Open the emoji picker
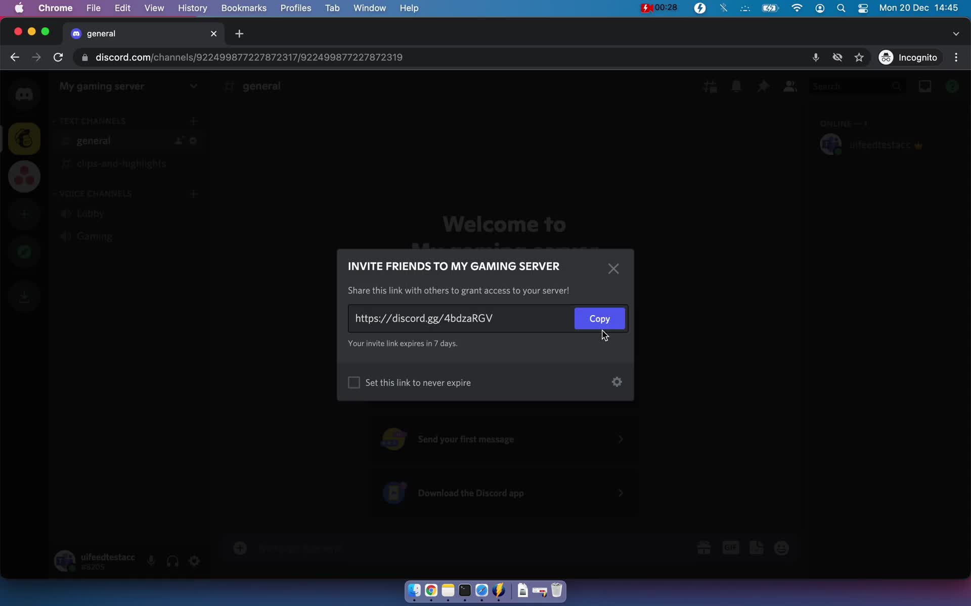The image size is (971, 606). [781, 548]
